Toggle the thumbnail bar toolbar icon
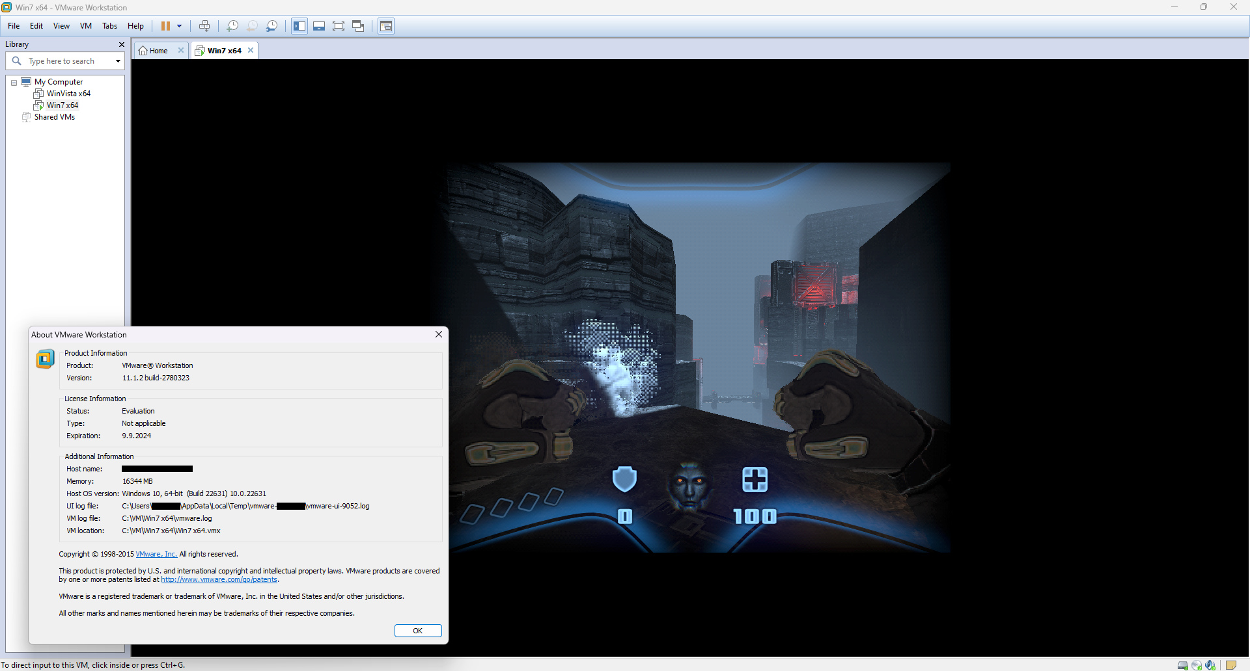This screenshot has height=671, width=1250. 319,26
